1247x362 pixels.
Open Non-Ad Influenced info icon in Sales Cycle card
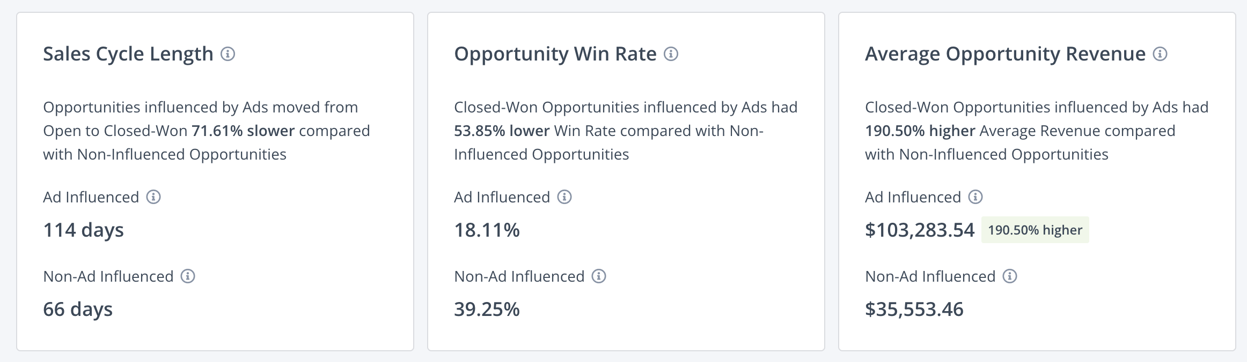188,276
